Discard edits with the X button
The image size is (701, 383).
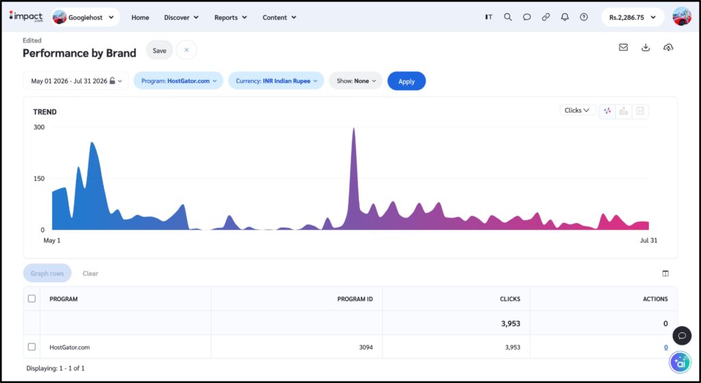click(186, 50)
